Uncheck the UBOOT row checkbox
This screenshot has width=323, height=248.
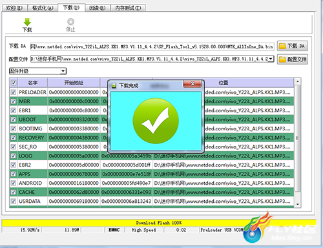pyautogui.click(x=14, y=119)
